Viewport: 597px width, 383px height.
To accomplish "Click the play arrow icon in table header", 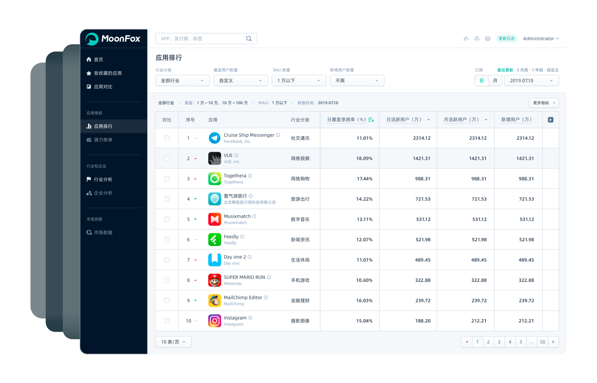I will click(550, 120).
